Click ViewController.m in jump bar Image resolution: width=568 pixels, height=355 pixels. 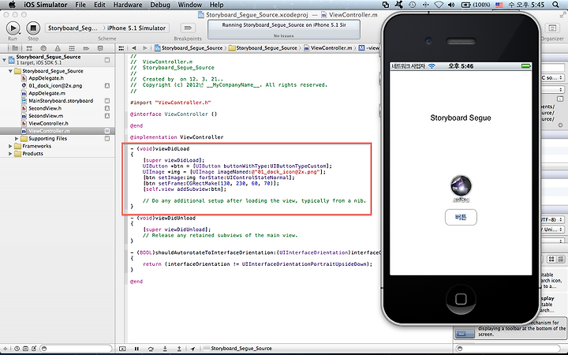(328, 48)
